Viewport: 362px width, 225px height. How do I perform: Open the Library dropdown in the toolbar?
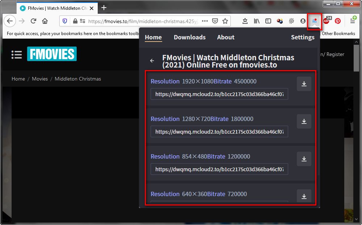(x=257, y=21)
